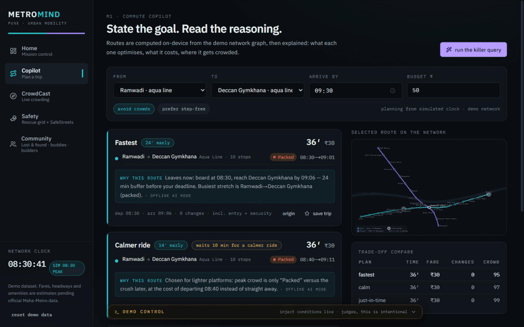The width and height of the screenshot is (524, 327).
Task: Click the Packed badge on the Fastest route
Action: point(283,157)
